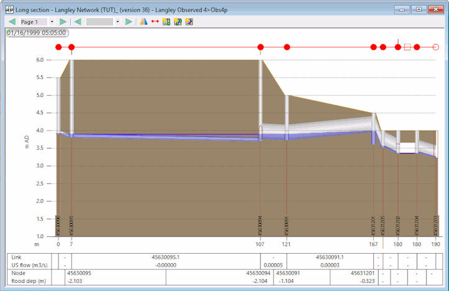Click green right arrow after the empty combo box

(129, 22)
